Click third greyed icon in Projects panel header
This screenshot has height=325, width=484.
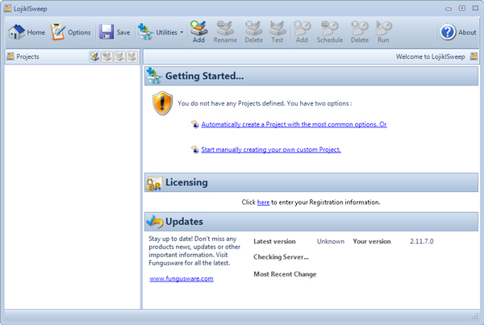[119, 56]
